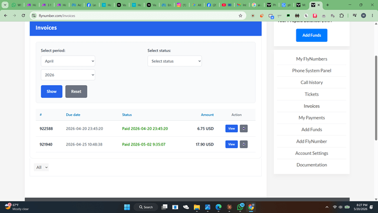View invoice 921940
Viewport: 378px width, 213px height.
pos(231,144)
